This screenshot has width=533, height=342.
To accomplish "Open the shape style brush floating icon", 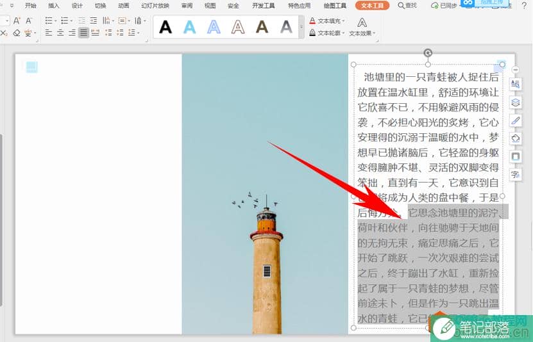I will tap(516, 120).
